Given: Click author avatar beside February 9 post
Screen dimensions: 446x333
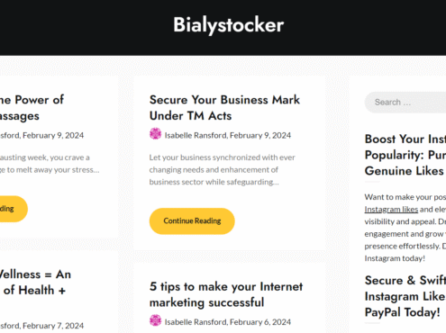Looking at the screenshot, I should pos(155,134).
